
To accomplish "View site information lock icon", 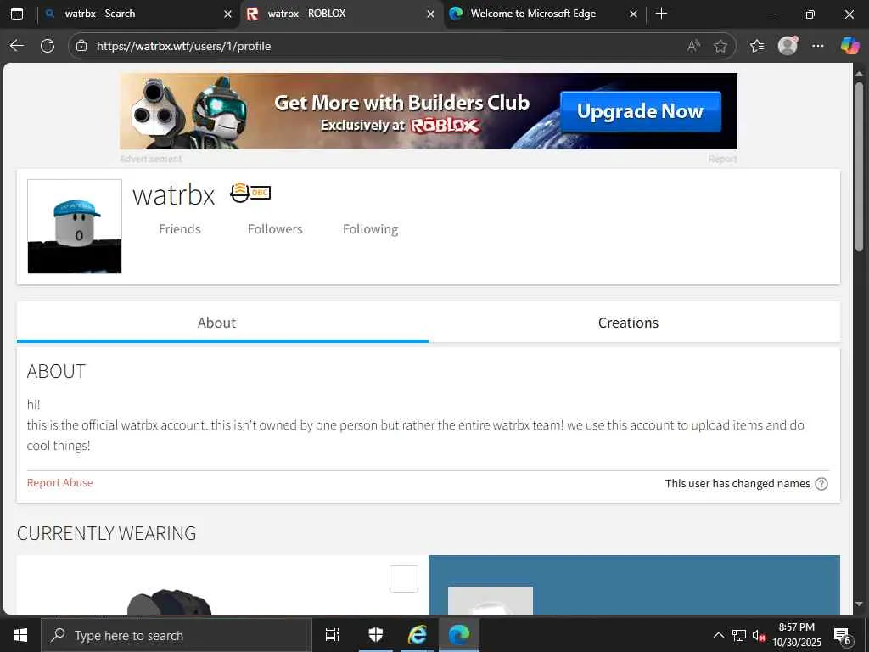I will (81, 46).
